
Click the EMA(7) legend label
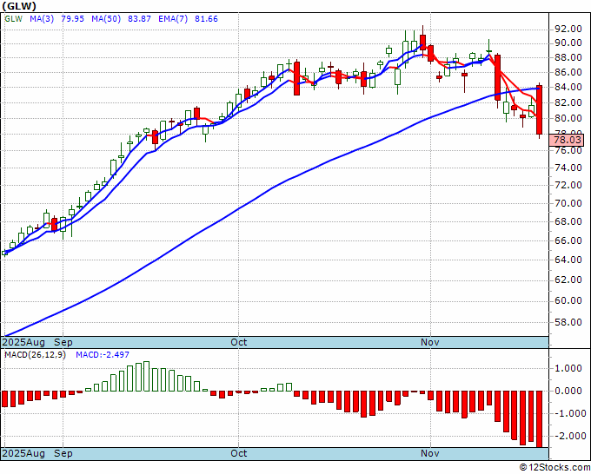pos(173,19)
